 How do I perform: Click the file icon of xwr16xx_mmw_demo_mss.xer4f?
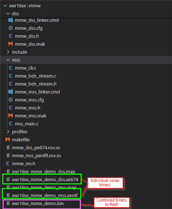pos(8,196)
